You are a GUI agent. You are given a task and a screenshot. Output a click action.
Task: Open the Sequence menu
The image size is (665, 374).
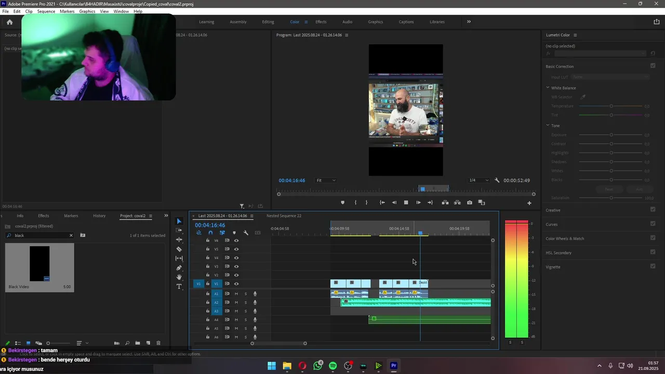tap(46, 11)
